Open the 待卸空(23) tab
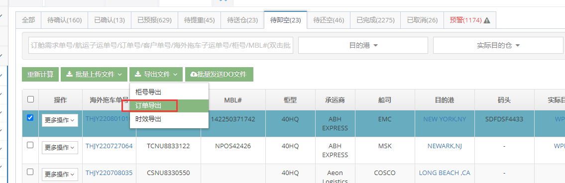The width and height of the screenshot is (565, 183). (285, 20)
